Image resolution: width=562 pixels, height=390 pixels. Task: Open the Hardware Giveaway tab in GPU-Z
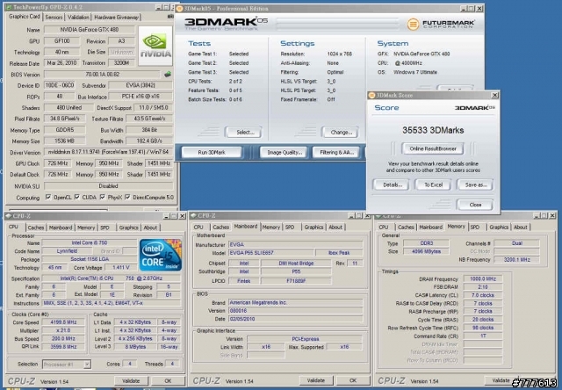tap(117, 18)
